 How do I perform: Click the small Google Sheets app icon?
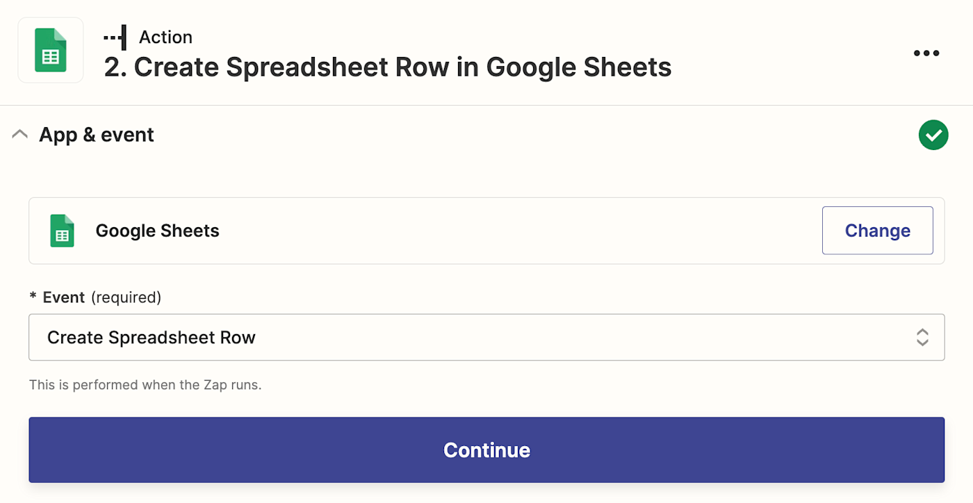(62, 231)
